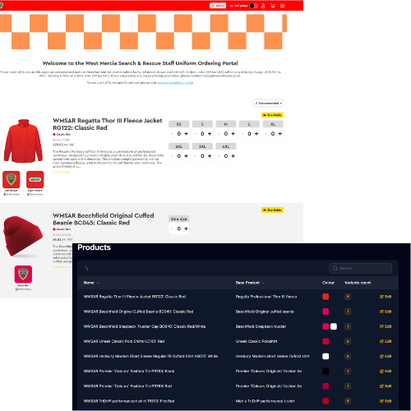Click the beanie Size Guide badge
The width and height of the screenshot is (411, 411).
tap(272, 210)
